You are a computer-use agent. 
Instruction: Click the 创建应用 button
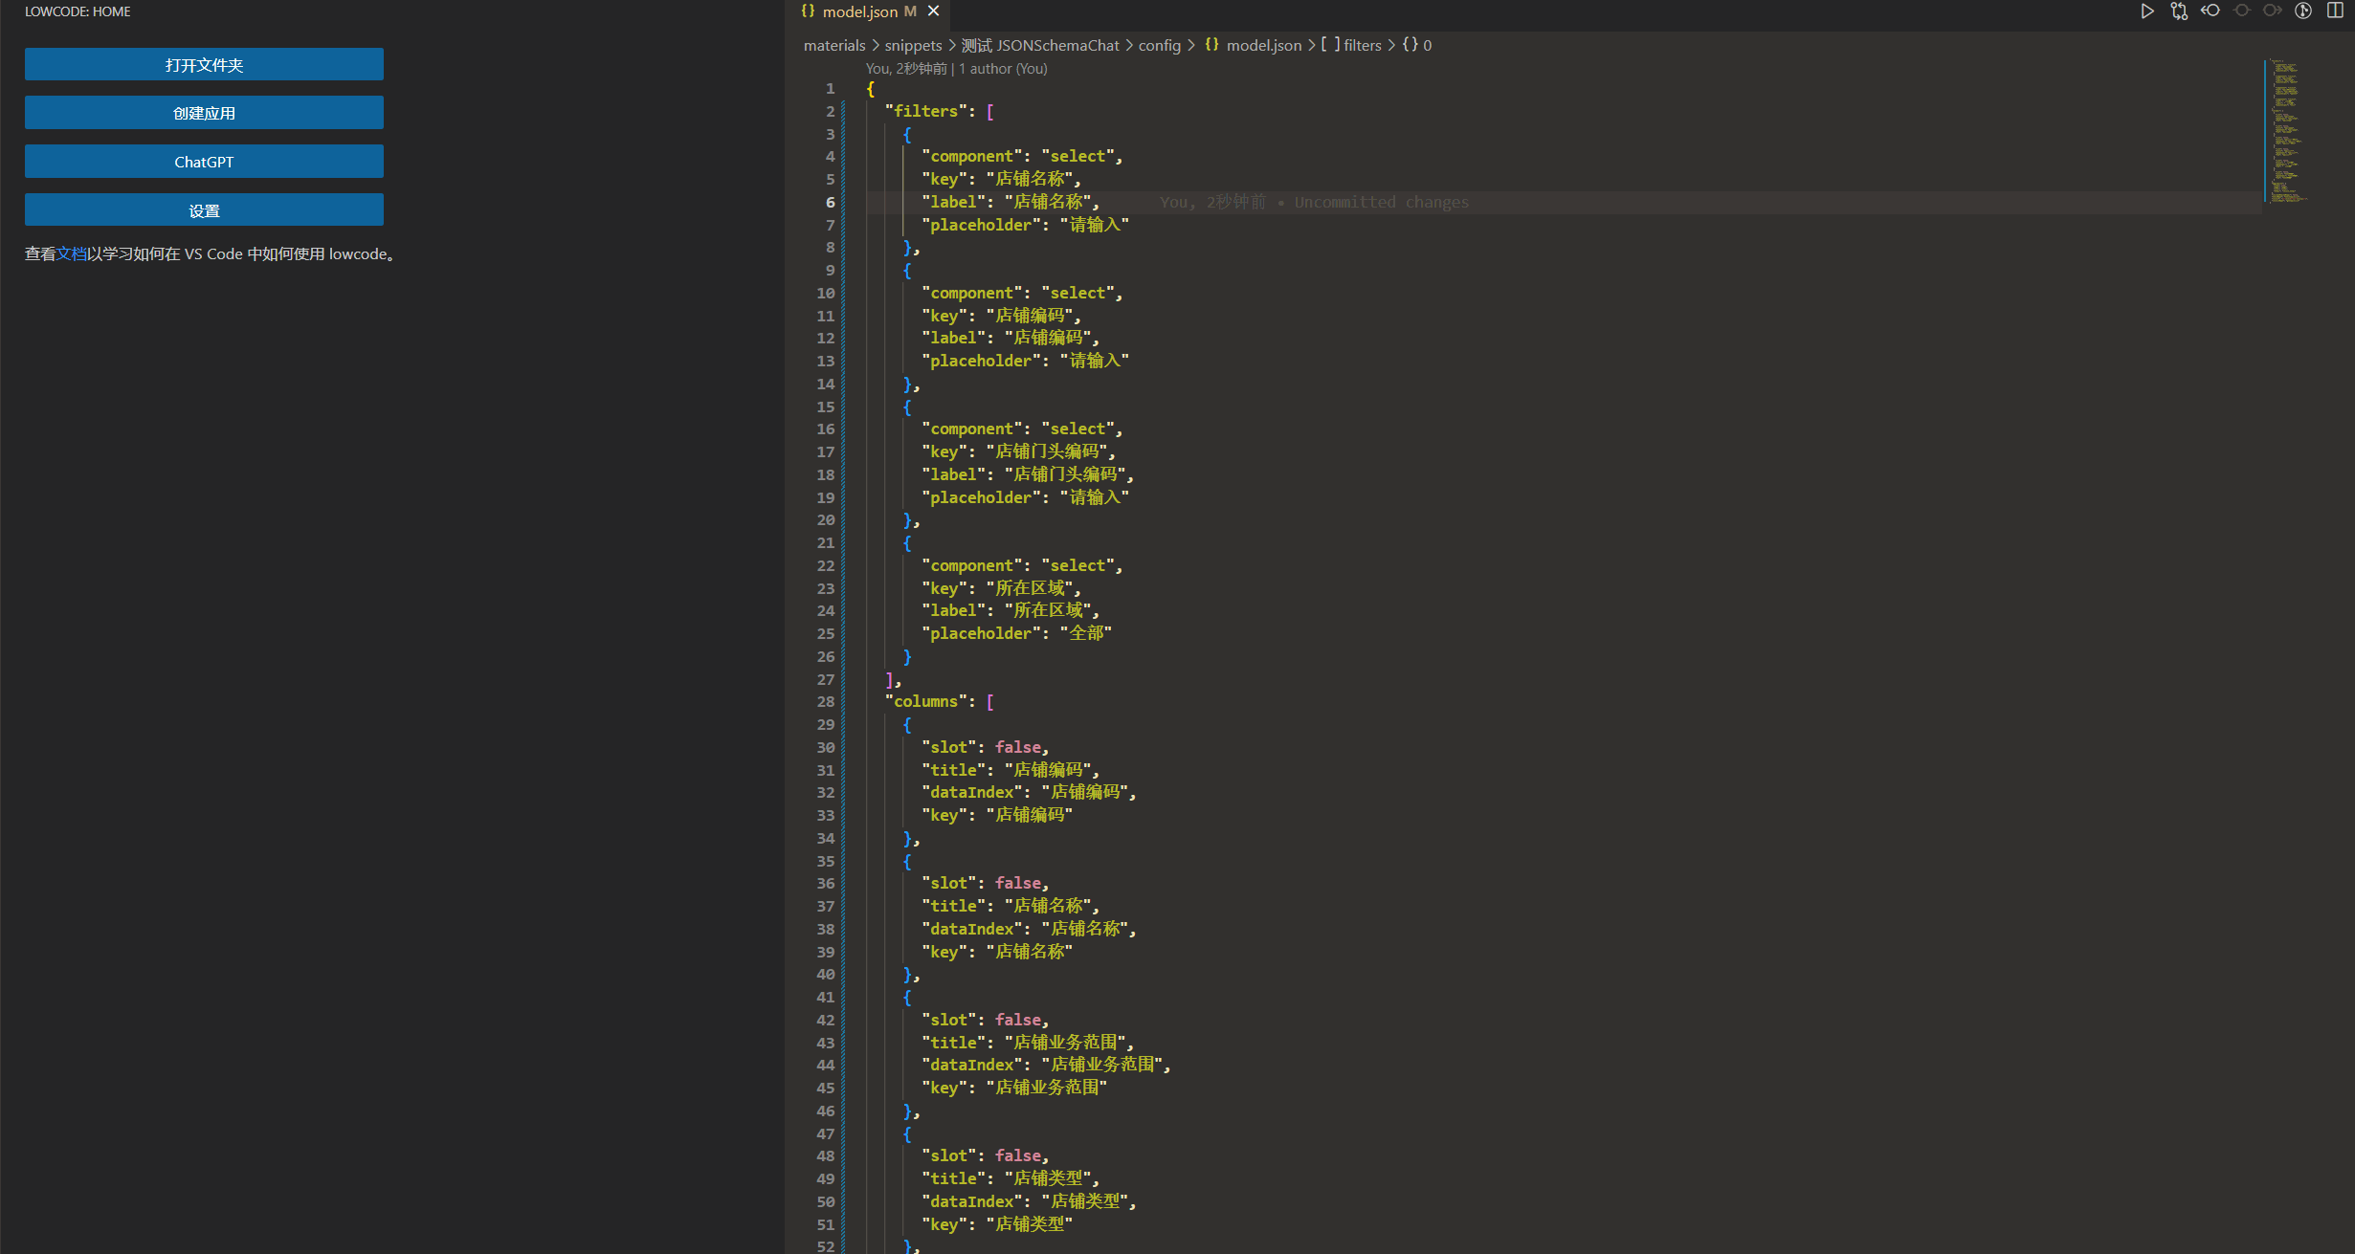[x=204, y=113]
